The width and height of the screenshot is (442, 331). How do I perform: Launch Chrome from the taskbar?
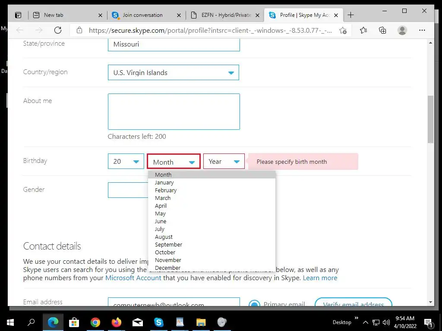click(95, 322)
